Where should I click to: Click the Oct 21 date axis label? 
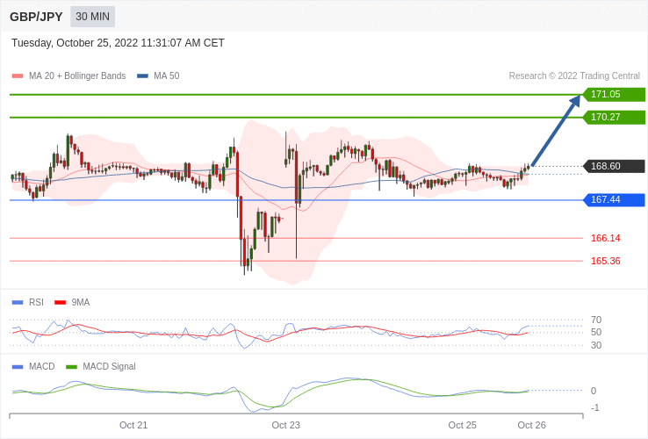pos(133,425)
